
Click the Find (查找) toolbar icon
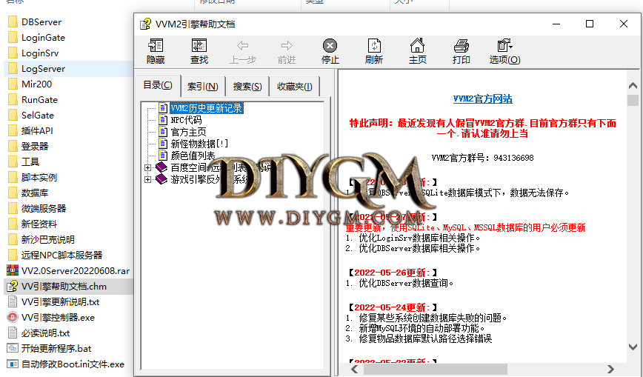pyautogui.click(x=199, y=45)
